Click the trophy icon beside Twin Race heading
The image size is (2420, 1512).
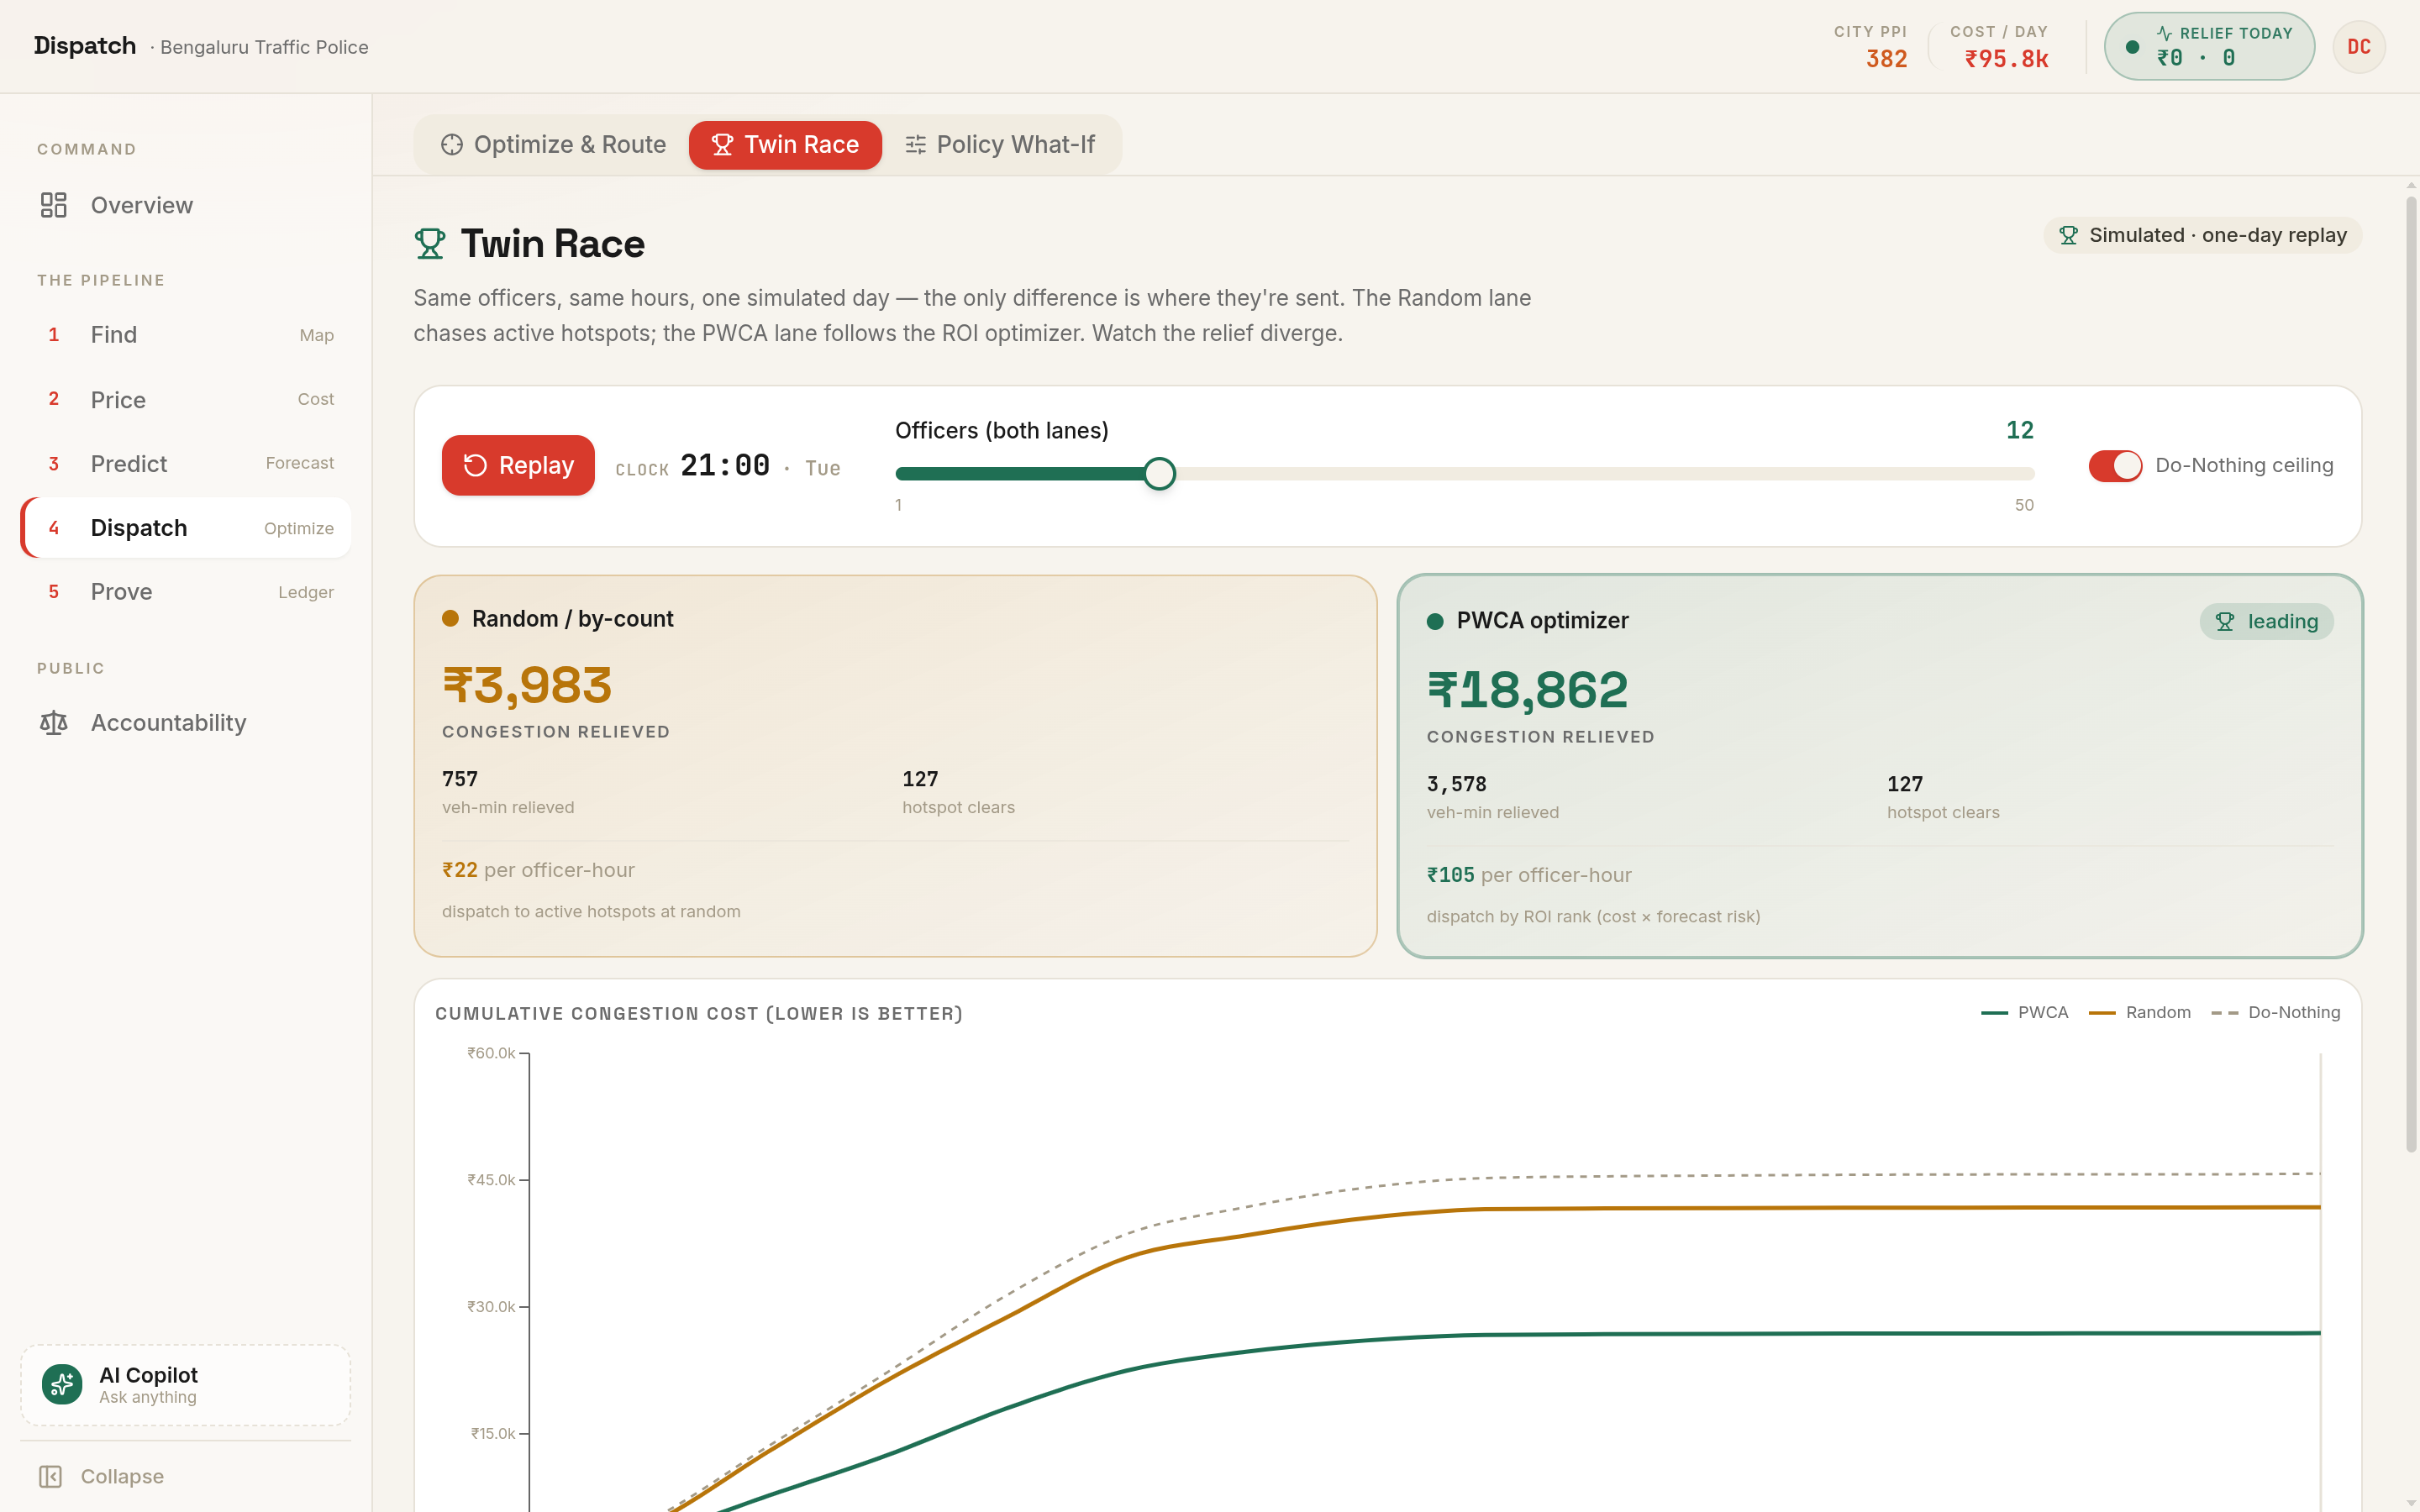(x=430, y=244)
